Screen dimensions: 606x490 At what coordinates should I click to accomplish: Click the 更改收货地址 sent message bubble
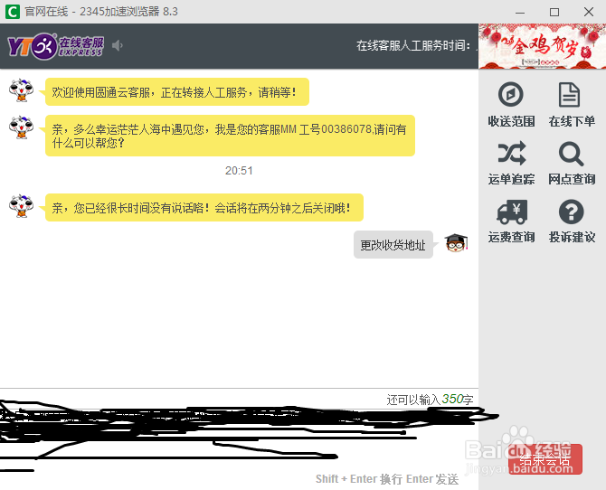pos(393,245)
